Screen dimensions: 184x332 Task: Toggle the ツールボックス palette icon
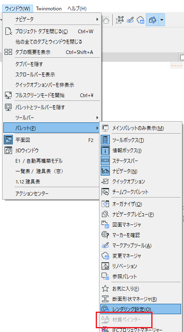coord(105,140)
